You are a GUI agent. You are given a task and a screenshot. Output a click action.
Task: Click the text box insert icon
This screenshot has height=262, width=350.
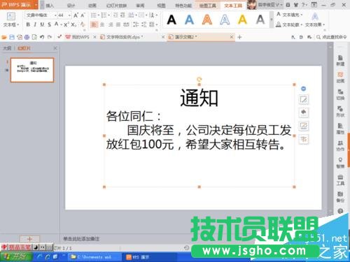(10, 16)
